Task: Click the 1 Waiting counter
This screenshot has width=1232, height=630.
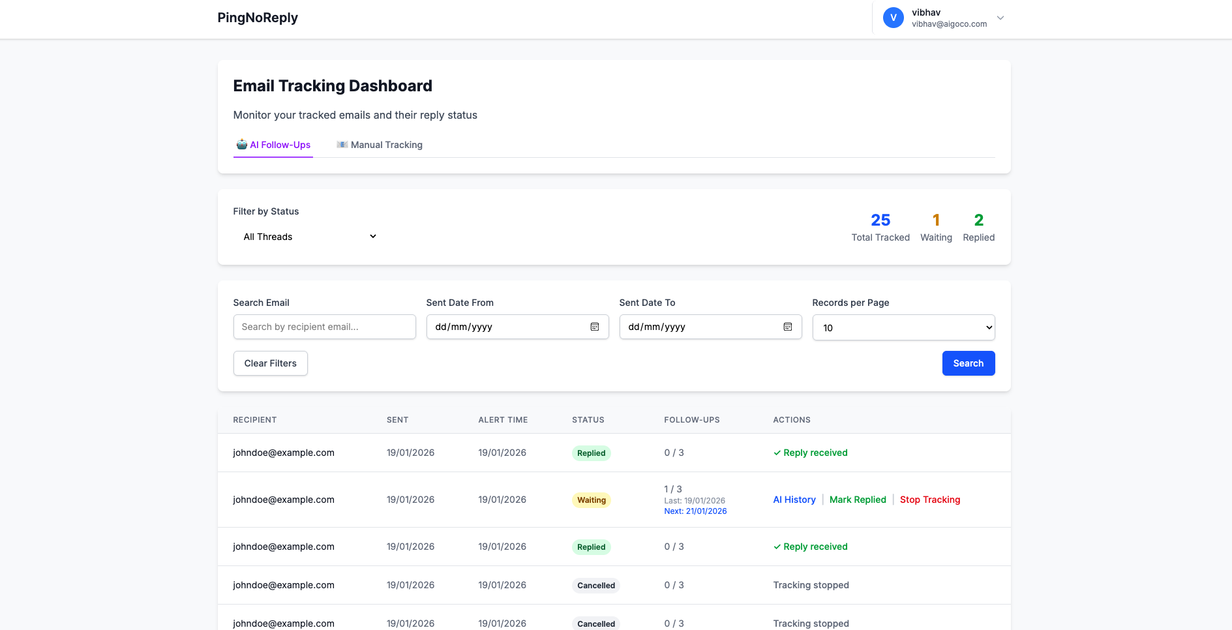Action: pos(936,227)
